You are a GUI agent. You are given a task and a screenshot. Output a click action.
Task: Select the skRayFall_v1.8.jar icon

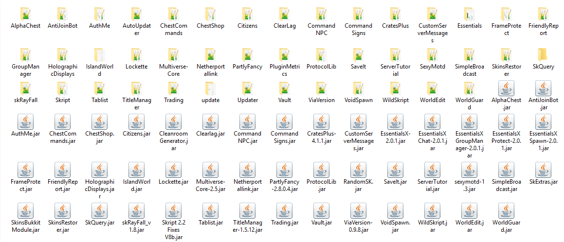click(x=137, y=210)
